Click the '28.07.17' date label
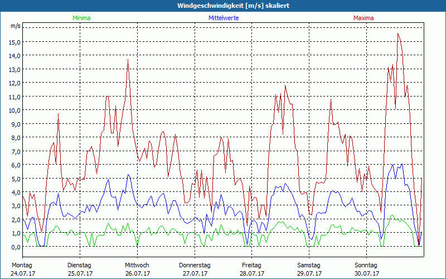 pos(252,273)
